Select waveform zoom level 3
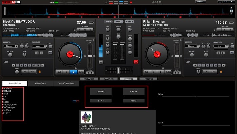The image size is (237, 134). (x=231, y=14)
